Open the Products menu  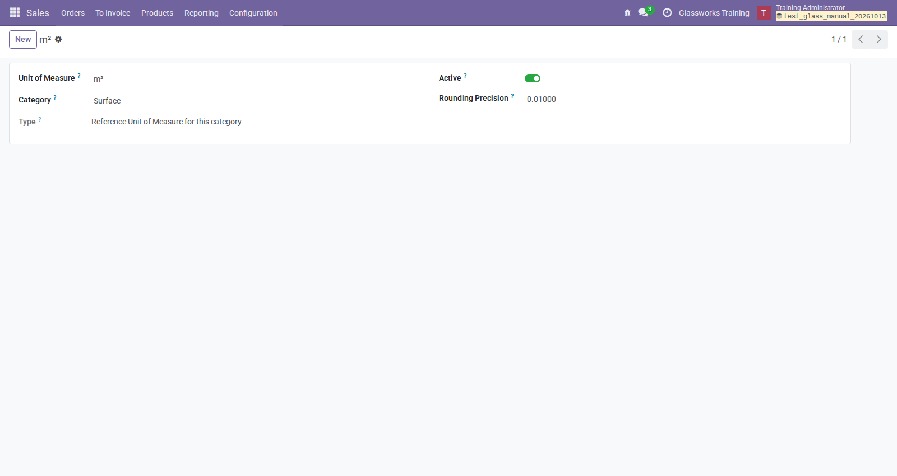pyautogui.click(x=157, y=13)
